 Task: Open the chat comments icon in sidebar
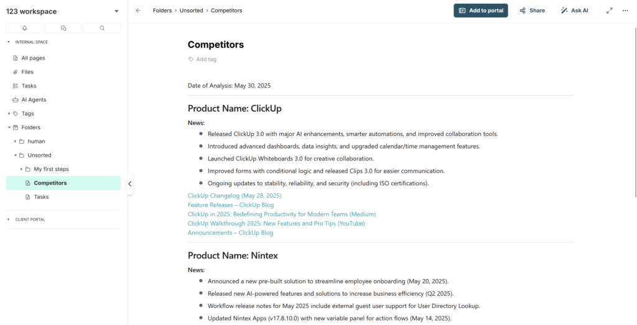coord(63,28)
